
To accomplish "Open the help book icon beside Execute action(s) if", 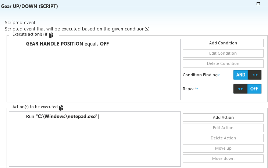I will [x=51, y=35].
